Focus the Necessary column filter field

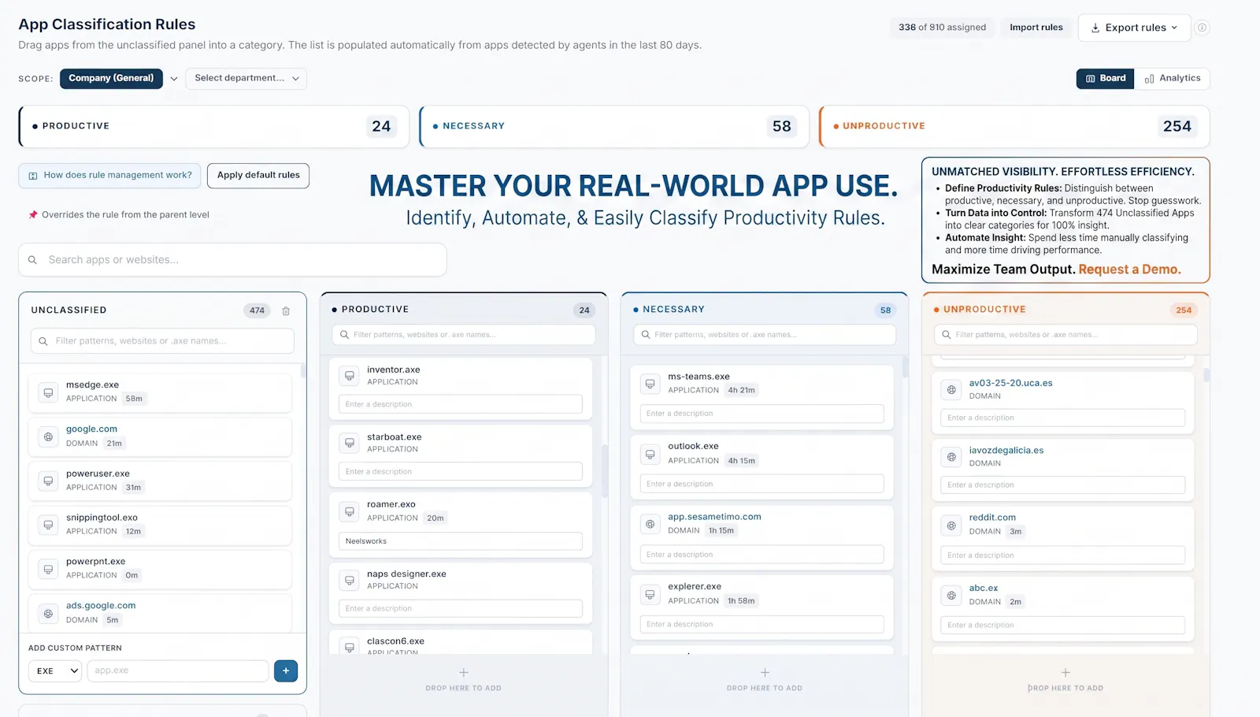point(765,335)
